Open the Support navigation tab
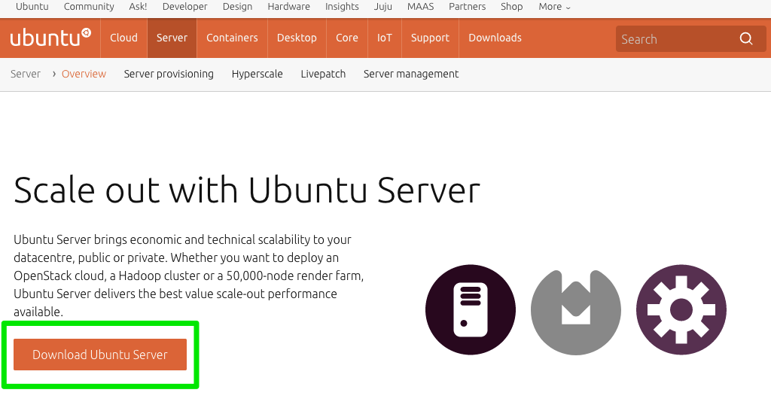 pyautogui.click(x=430, y=38)
